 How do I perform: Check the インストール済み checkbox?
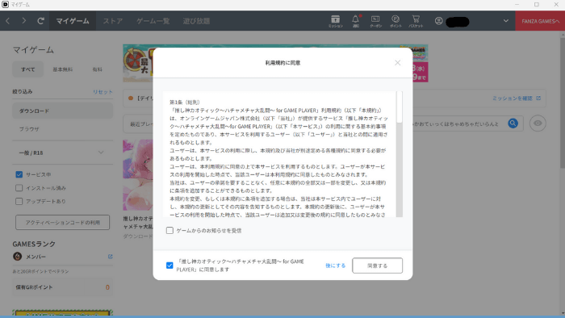point(19,188)
